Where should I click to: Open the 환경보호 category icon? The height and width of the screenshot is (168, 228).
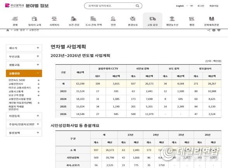click(x=133, y=19)
